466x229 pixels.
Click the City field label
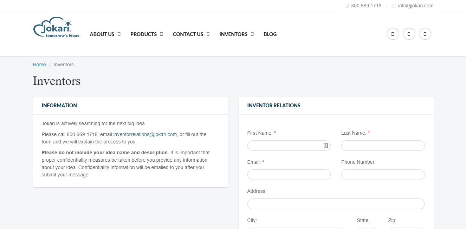click(x=252, y=220)
